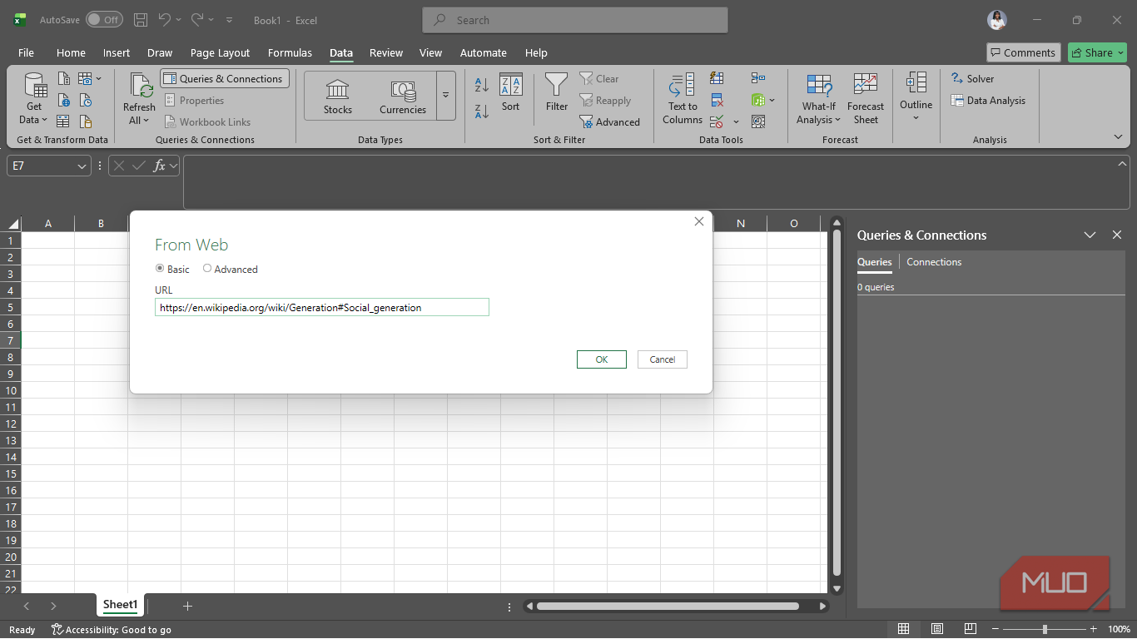
Task: Open Queries & Connections pane options chevron
Action: pos(1090,235)
